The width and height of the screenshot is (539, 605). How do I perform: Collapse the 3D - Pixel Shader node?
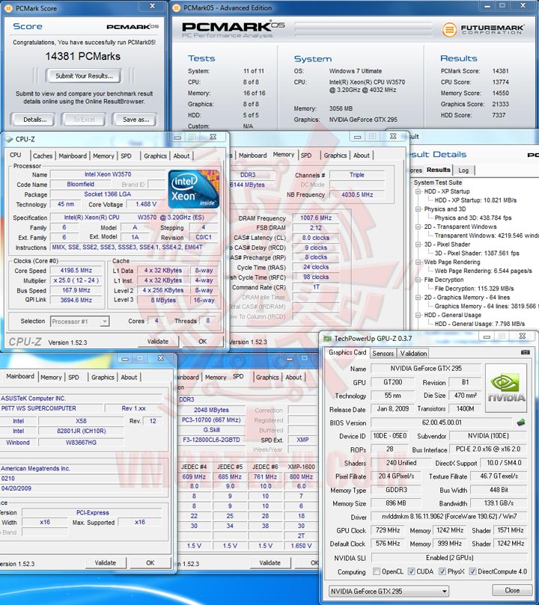tap(418, 245)
